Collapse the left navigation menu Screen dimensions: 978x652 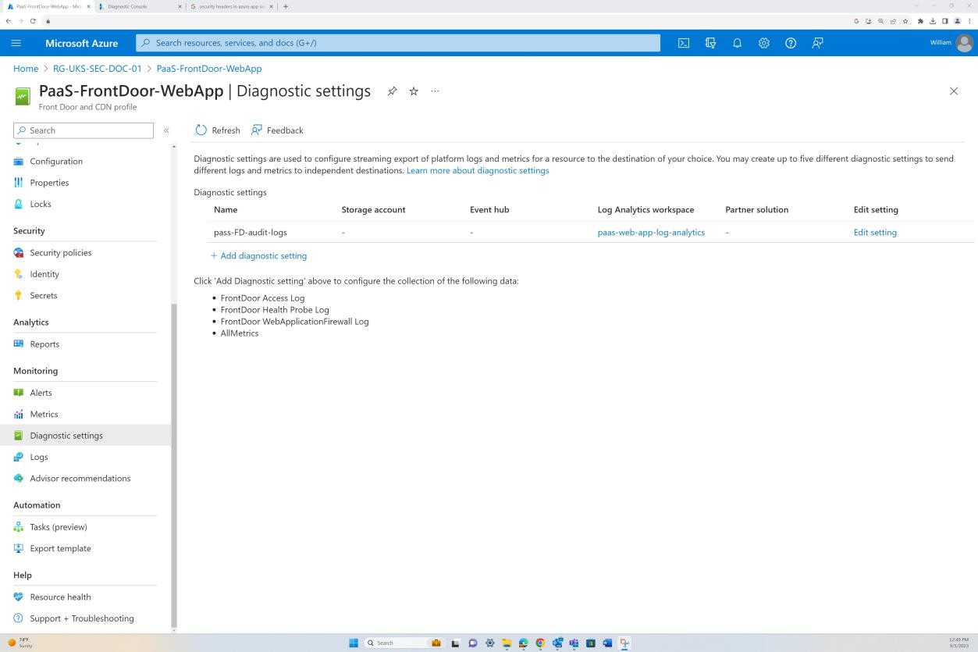(166, 130)
